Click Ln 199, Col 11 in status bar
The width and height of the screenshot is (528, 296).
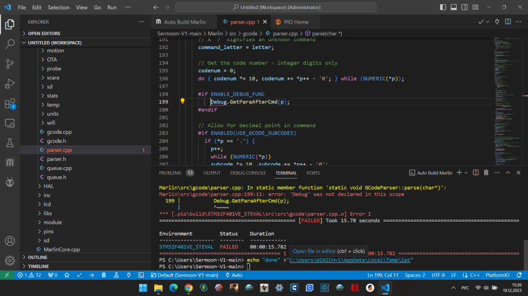[x=382, y=275]
